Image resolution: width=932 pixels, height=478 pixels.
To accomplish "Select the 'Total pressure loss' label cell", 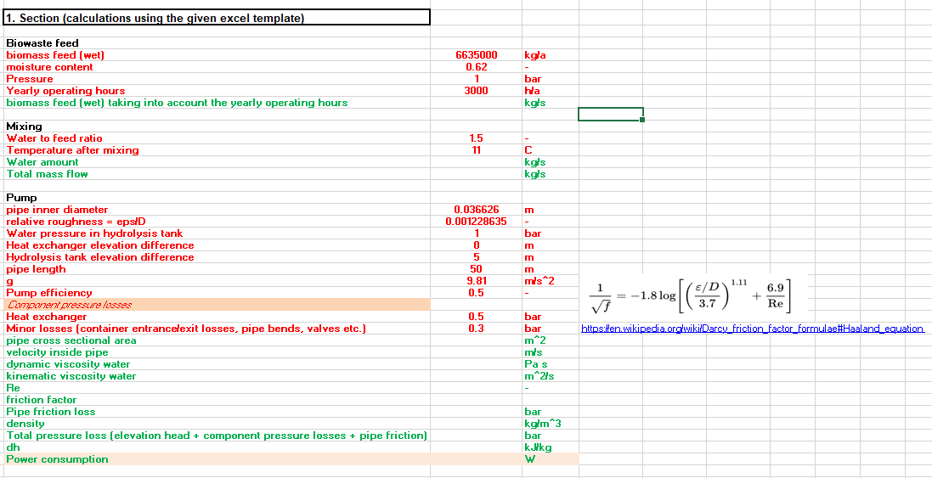I will (217, 436).
